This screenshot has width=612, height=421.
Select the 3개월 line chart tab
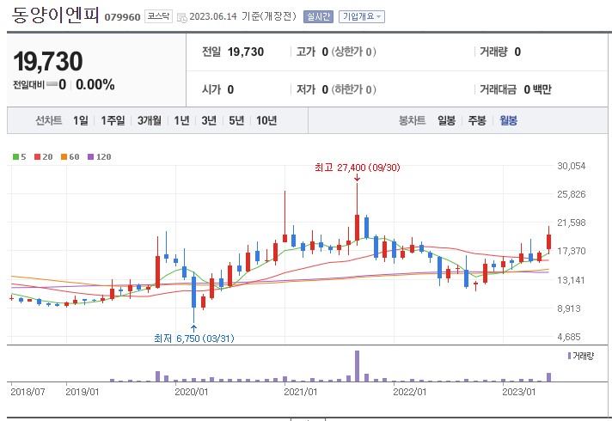150,120
